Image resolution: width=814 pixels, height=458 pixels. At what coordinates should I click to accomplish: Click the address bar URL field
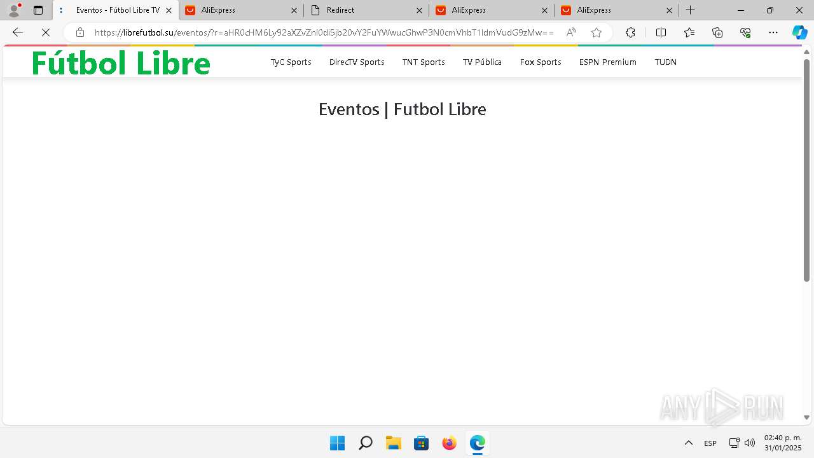(x=324, y=32)
